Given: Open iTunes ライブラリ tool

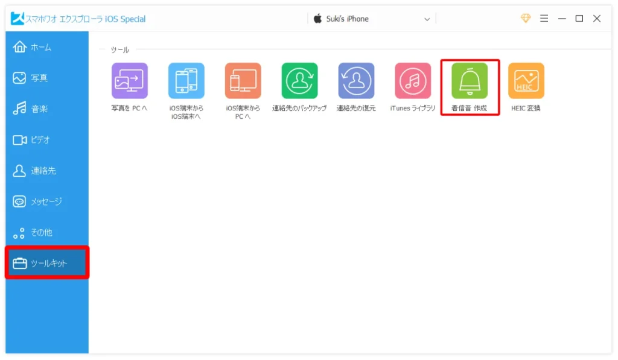Looking at the screenshot, I should coord(413,81).
